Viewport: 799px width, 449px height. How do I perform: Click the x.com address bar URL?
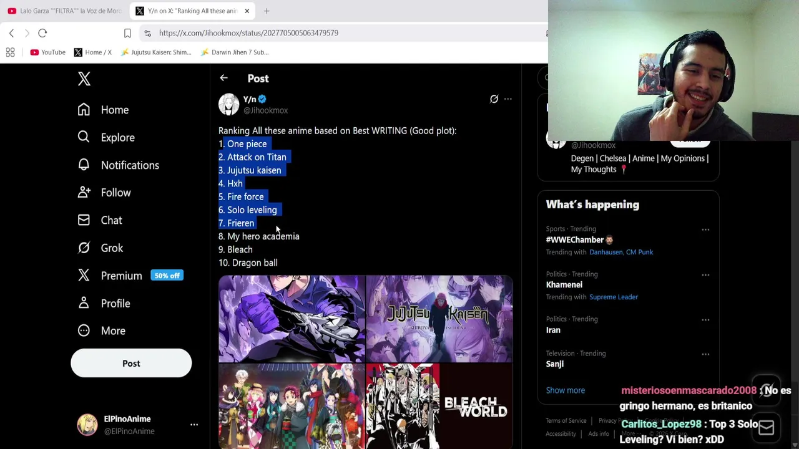248,33
